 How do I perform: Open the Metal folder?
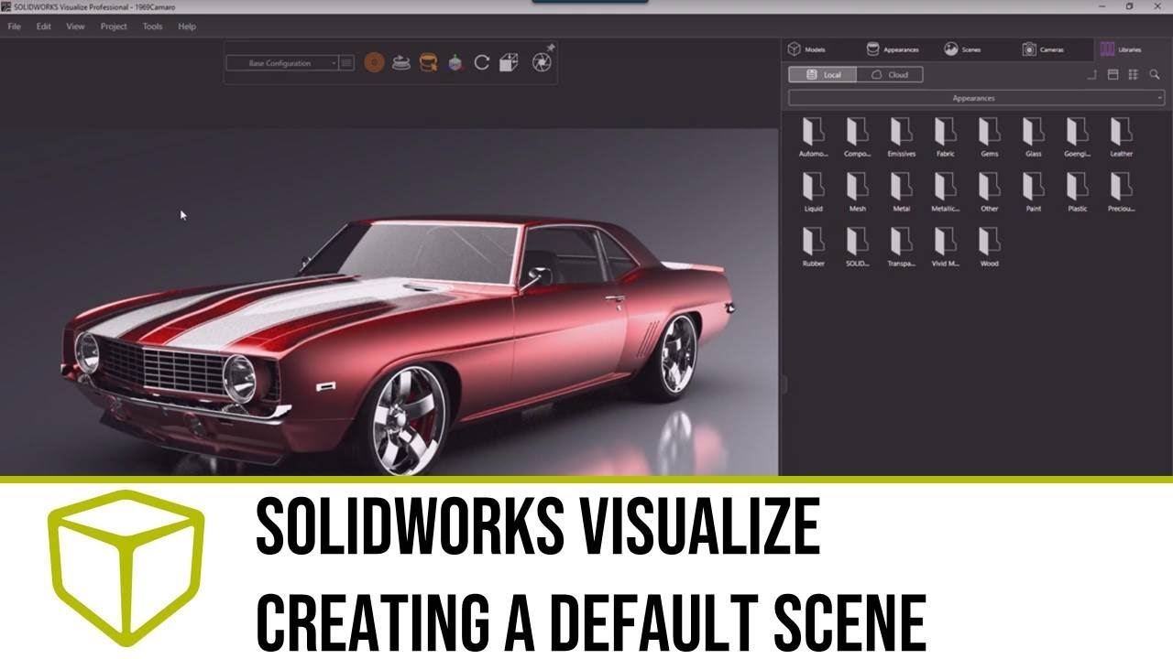click(x=901, y=192)
